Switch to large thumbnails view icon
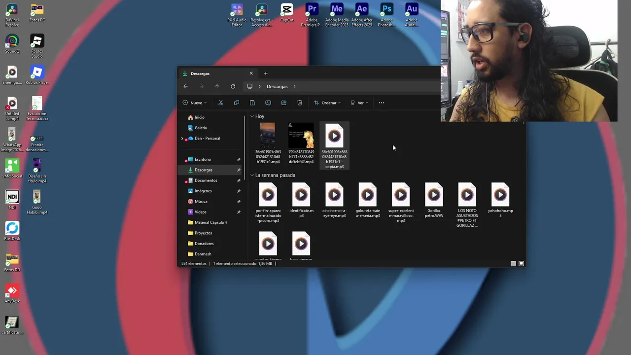This screenshot has height=355, width=631. coord(521,264)
